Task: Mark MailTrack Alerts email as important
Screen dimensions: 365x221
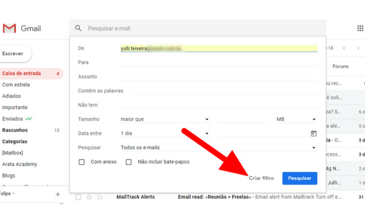Action: click(x=99, y=197)
